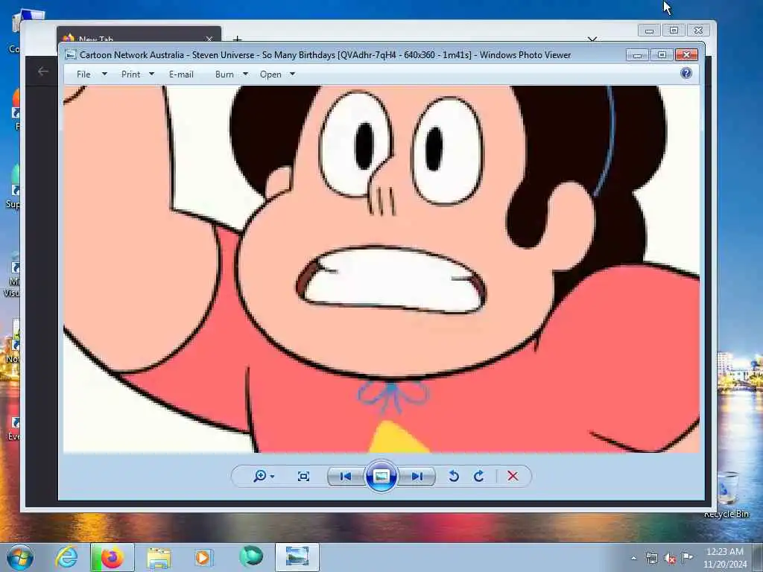763x572 pixels.
Task: Click the displayed Steven Universe picture
Action: [x=381, y=269]
